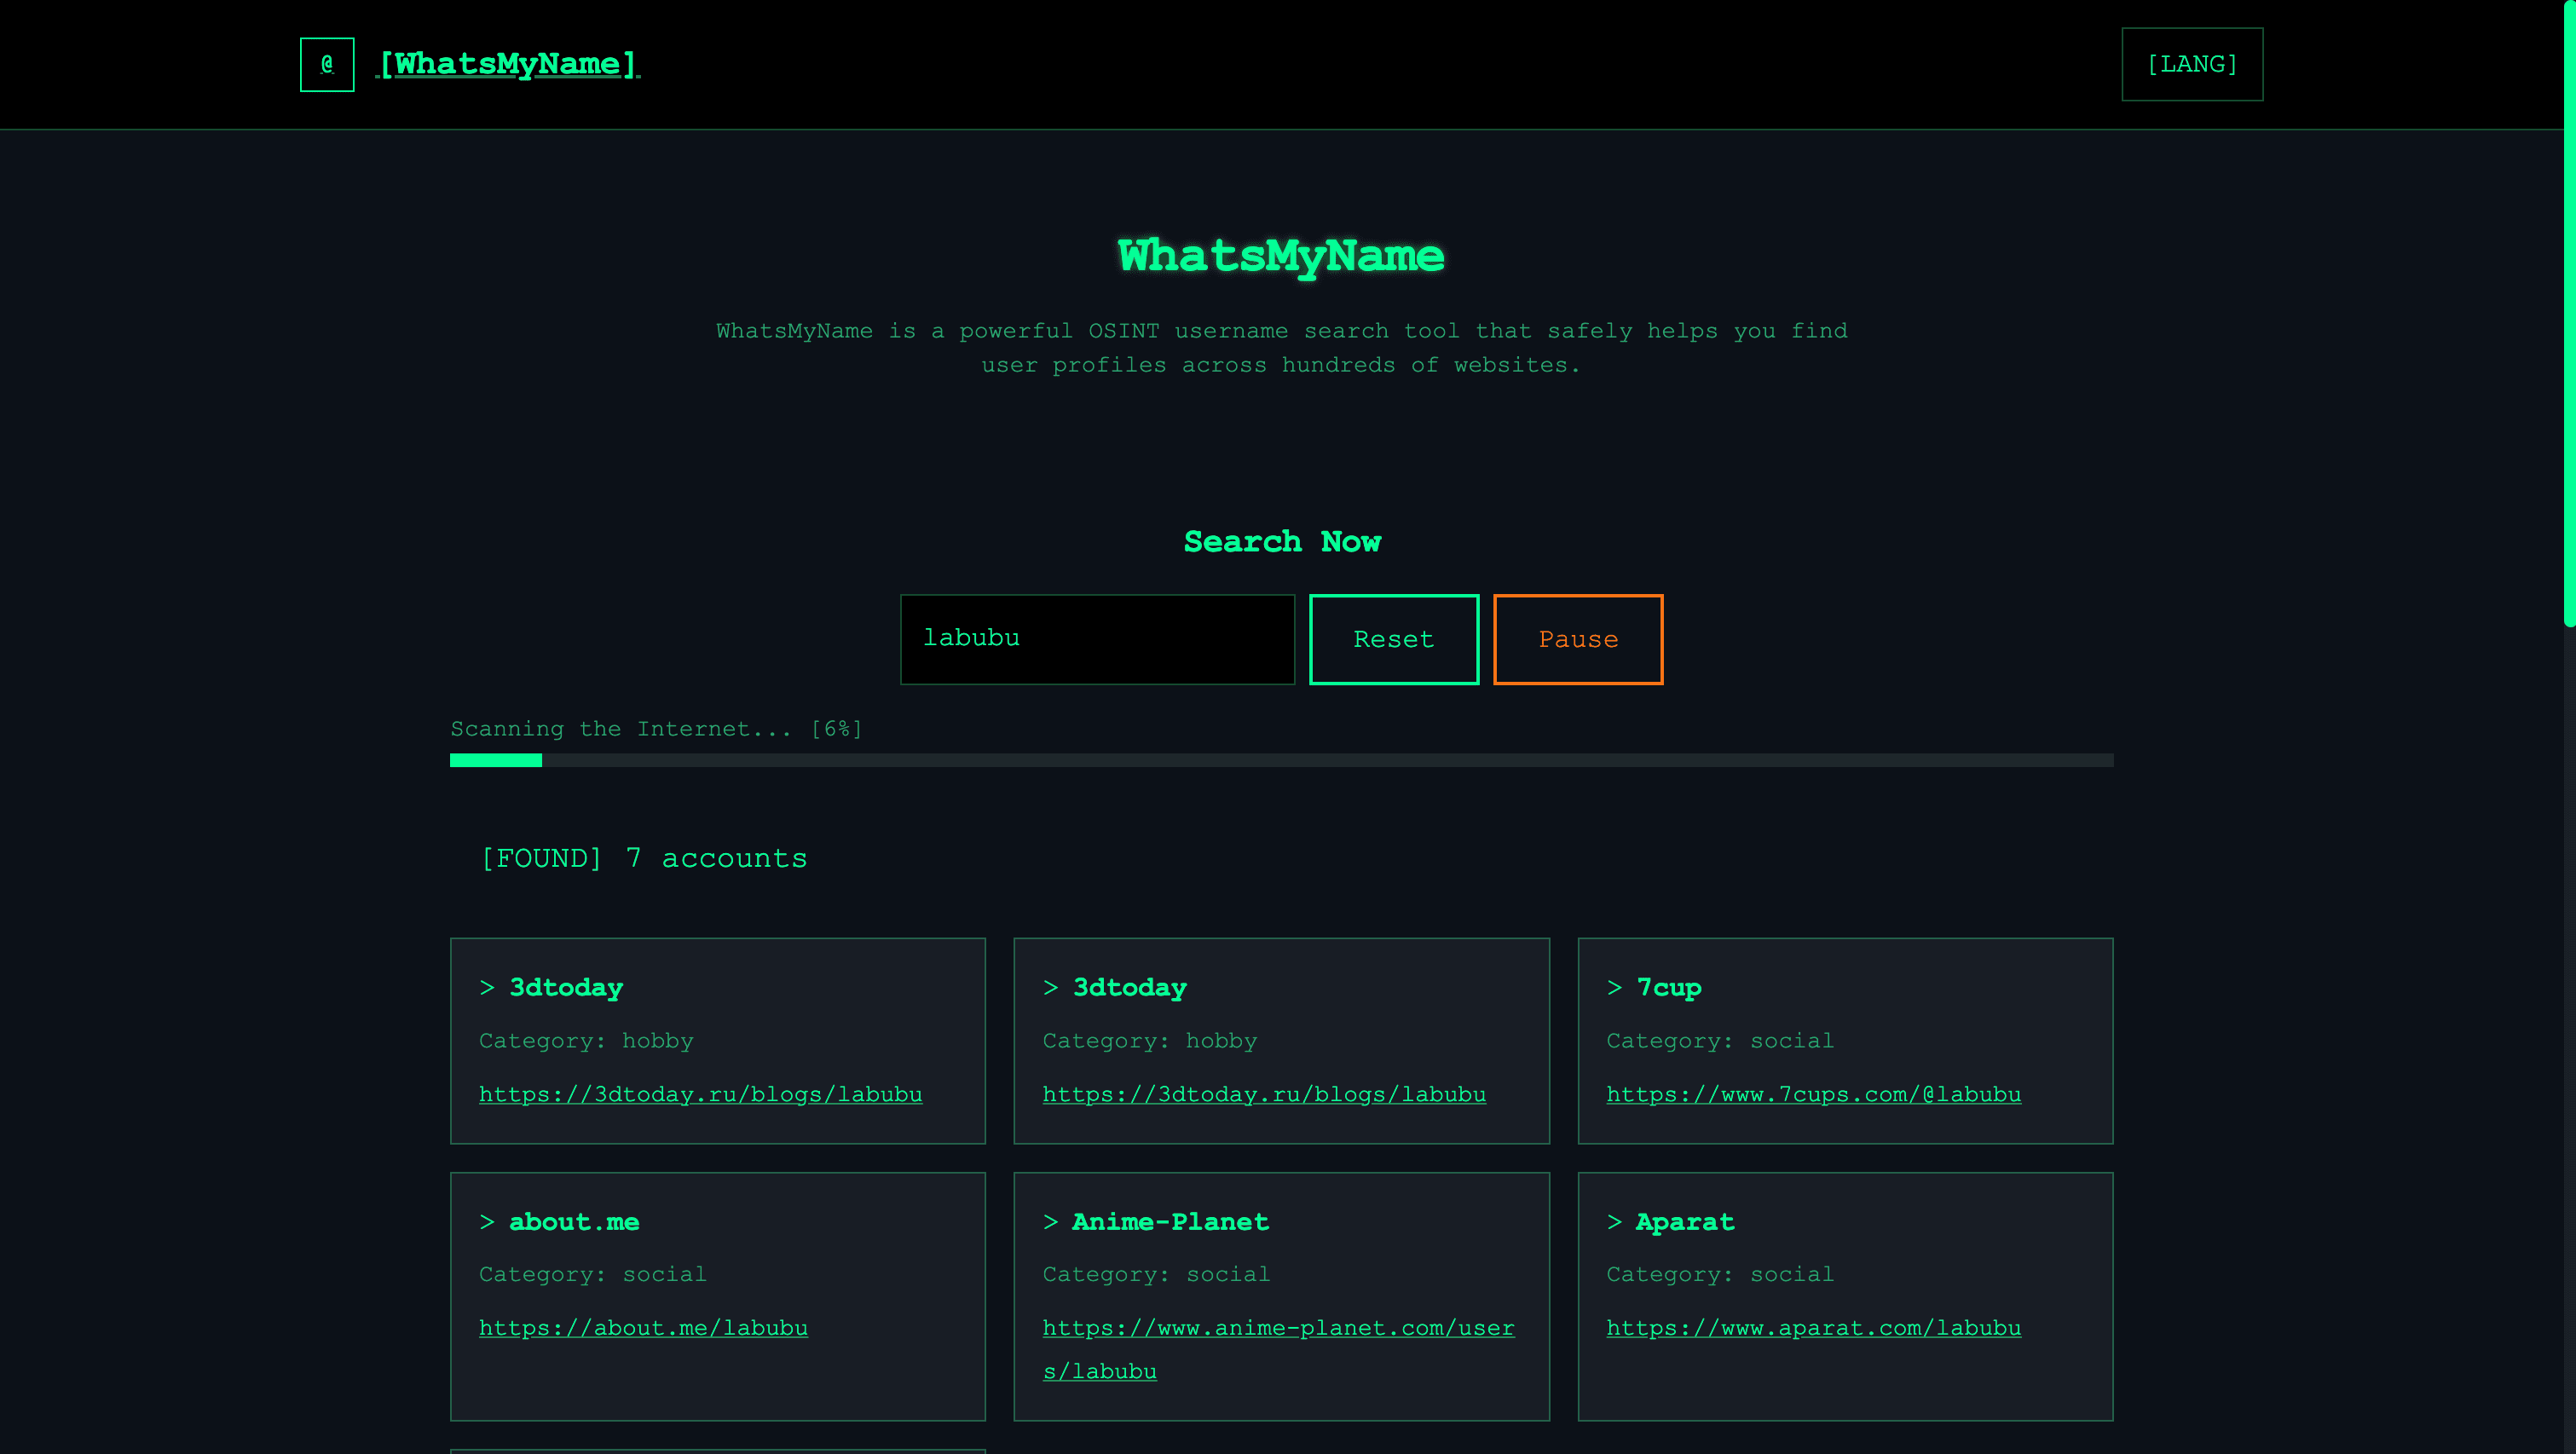
Task: Select the Aparat card title
Action: [1685, 1222]
